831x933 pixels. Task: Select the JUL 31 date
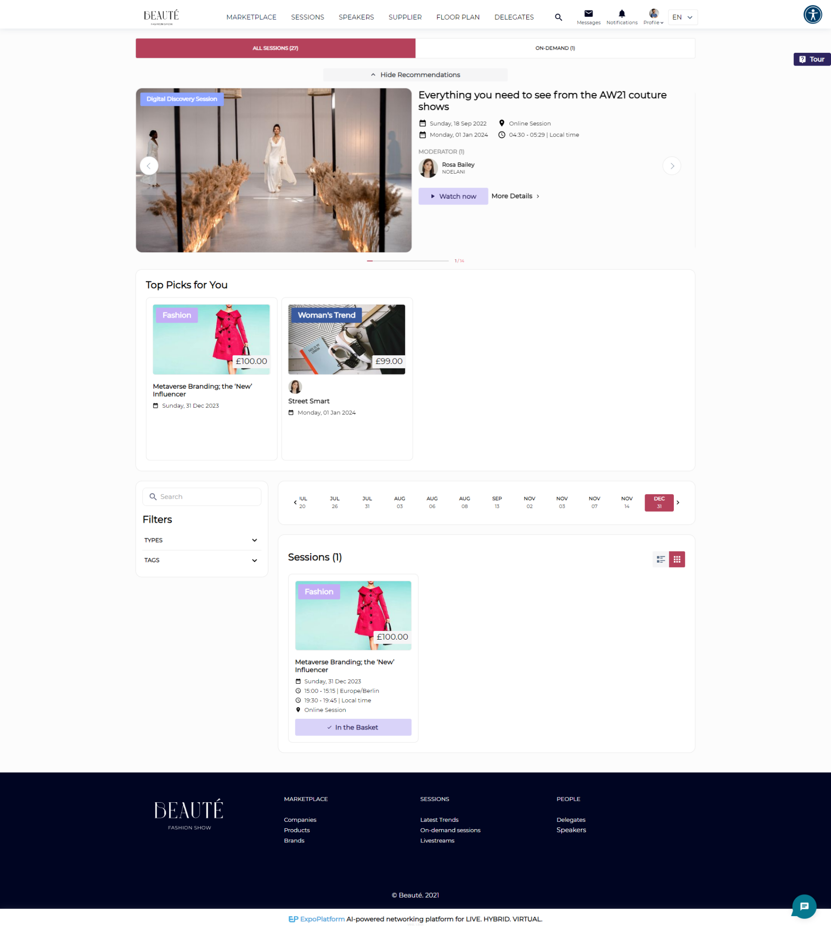[x=367, y=502]
